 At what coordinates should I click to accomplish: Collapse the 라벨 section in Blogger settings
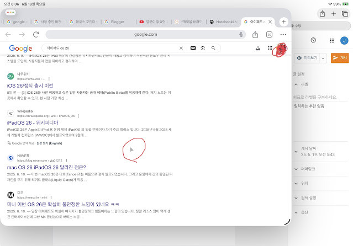[296, 84]
